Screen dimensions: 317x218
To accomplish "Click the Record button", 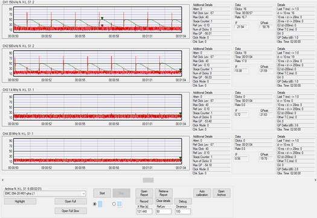I will 144,201.
